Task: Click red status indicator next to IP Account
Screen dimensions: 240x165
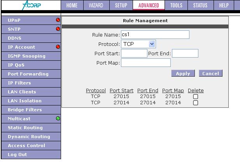Action: click(x=58, y=47)
